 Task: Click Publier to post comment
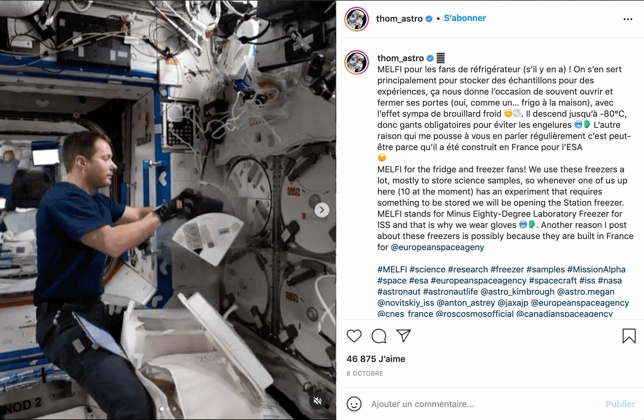pyautogui.click(x=620, y=404)
